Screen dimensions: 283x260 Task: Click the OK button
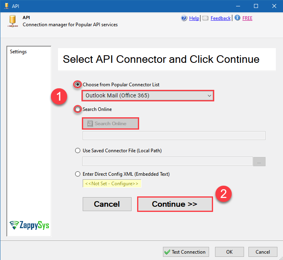click(x=229, y=252)
